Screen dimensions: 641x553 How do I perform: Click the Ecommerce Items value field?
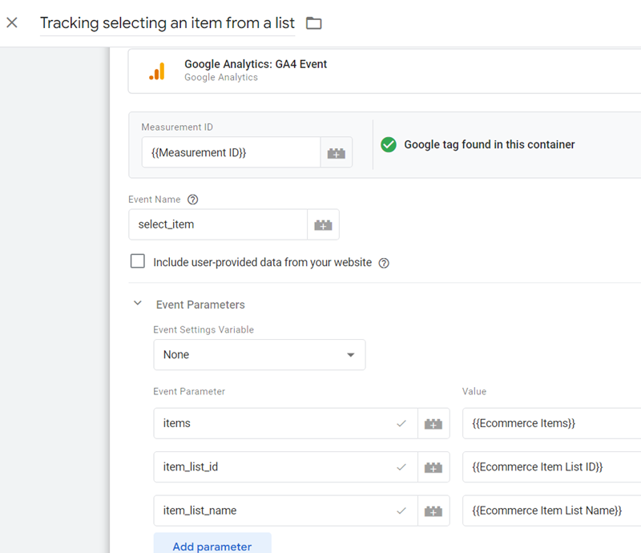(x=553, y=423)
